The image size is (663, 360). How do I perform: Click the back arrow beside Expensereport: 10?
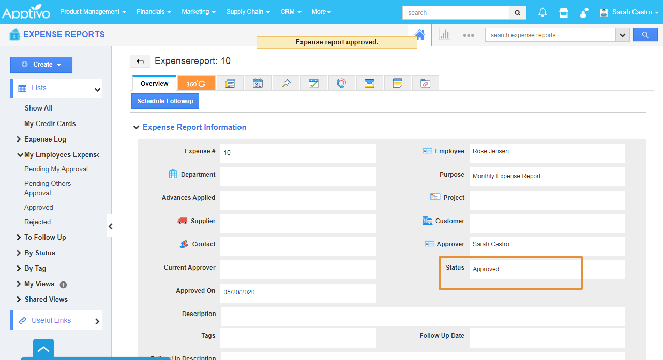click(140, 61)
